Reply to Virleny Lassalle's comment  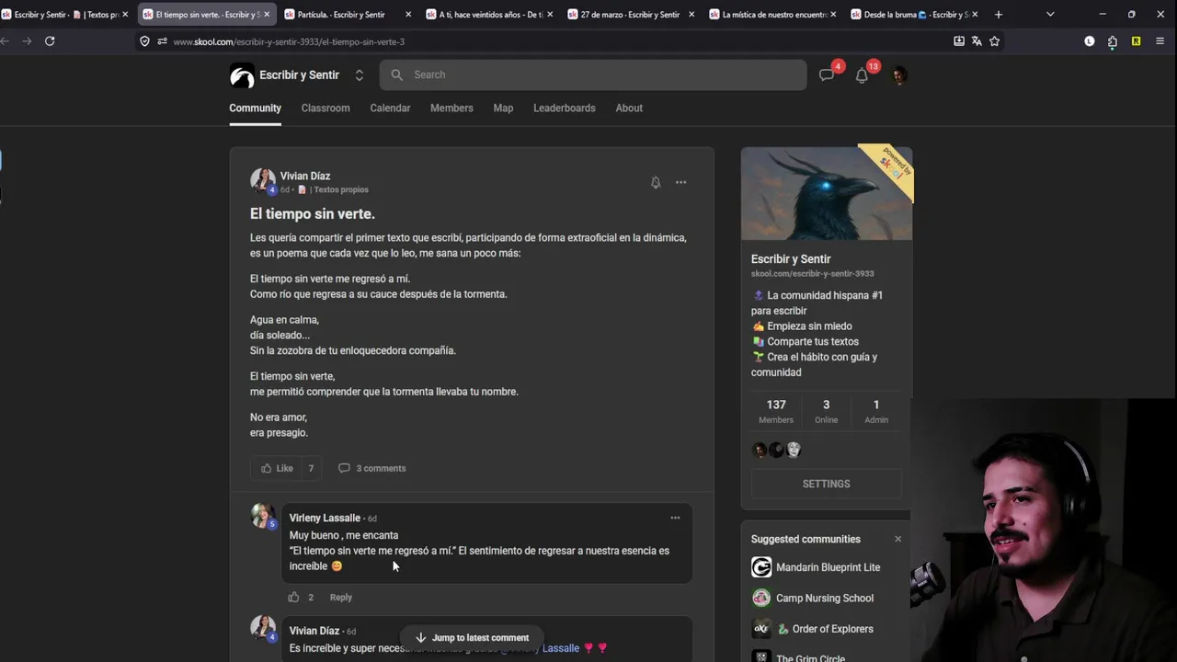coord(341,597)
